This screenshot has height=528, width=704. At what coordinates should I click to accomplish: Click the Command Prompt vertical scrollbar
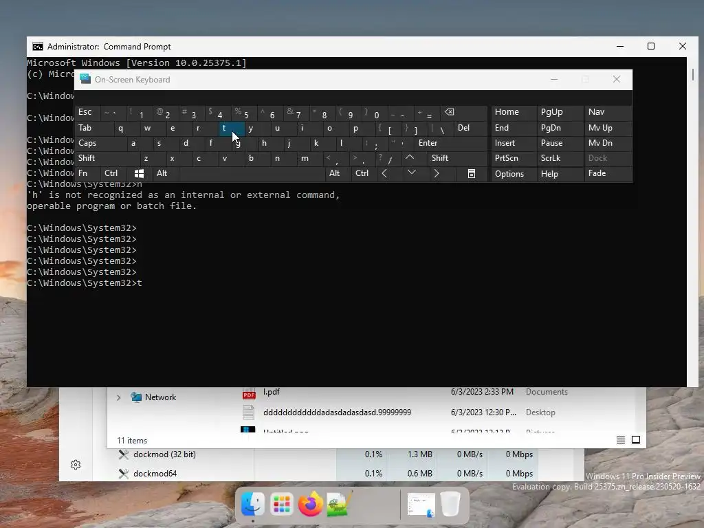click(693, 221)
